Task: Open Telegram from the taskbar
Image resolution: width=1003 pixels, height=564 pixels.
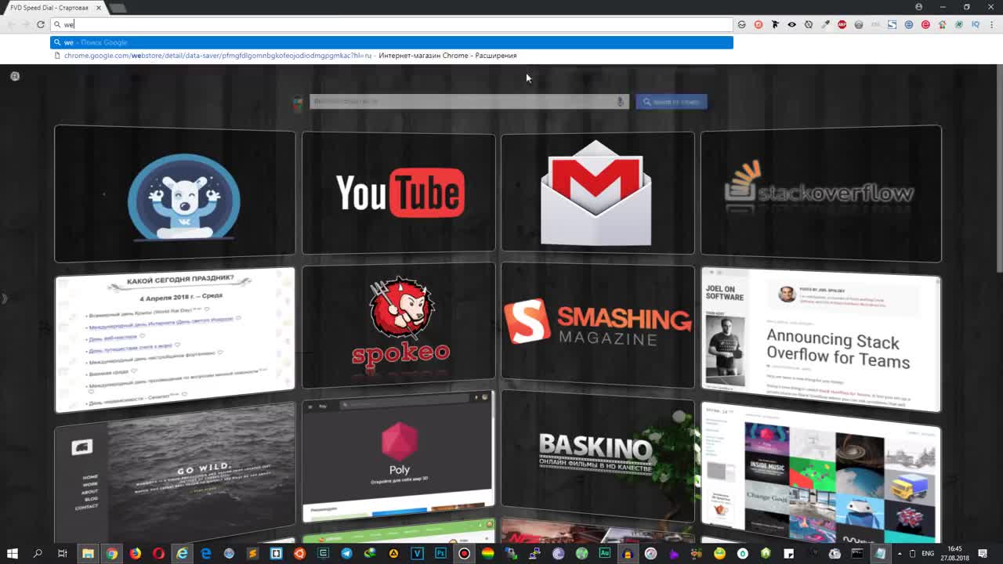Action: (x=346, y=554)
